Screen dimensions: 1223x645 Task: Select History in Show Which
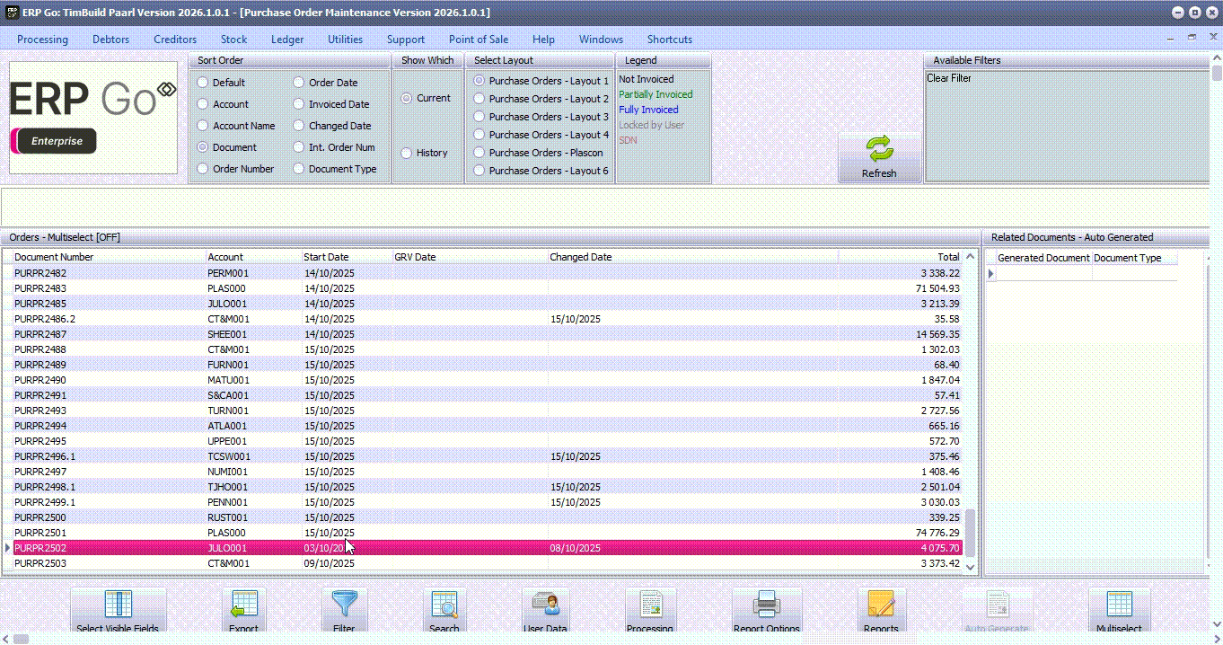[x=407, y=153]
